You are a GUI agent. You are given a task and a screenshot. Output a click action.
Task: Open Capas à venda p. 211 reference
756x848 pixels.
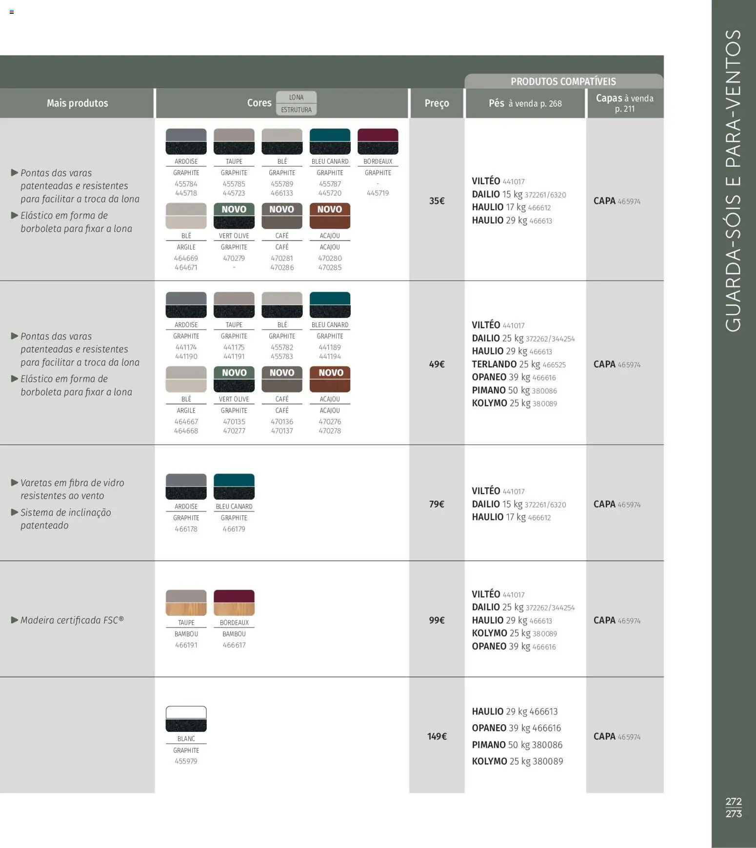click(x=625, y=103)
